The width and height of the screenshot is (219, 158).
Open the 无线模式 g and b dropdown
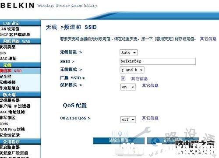pyautogui.click(x=132, y=70)
